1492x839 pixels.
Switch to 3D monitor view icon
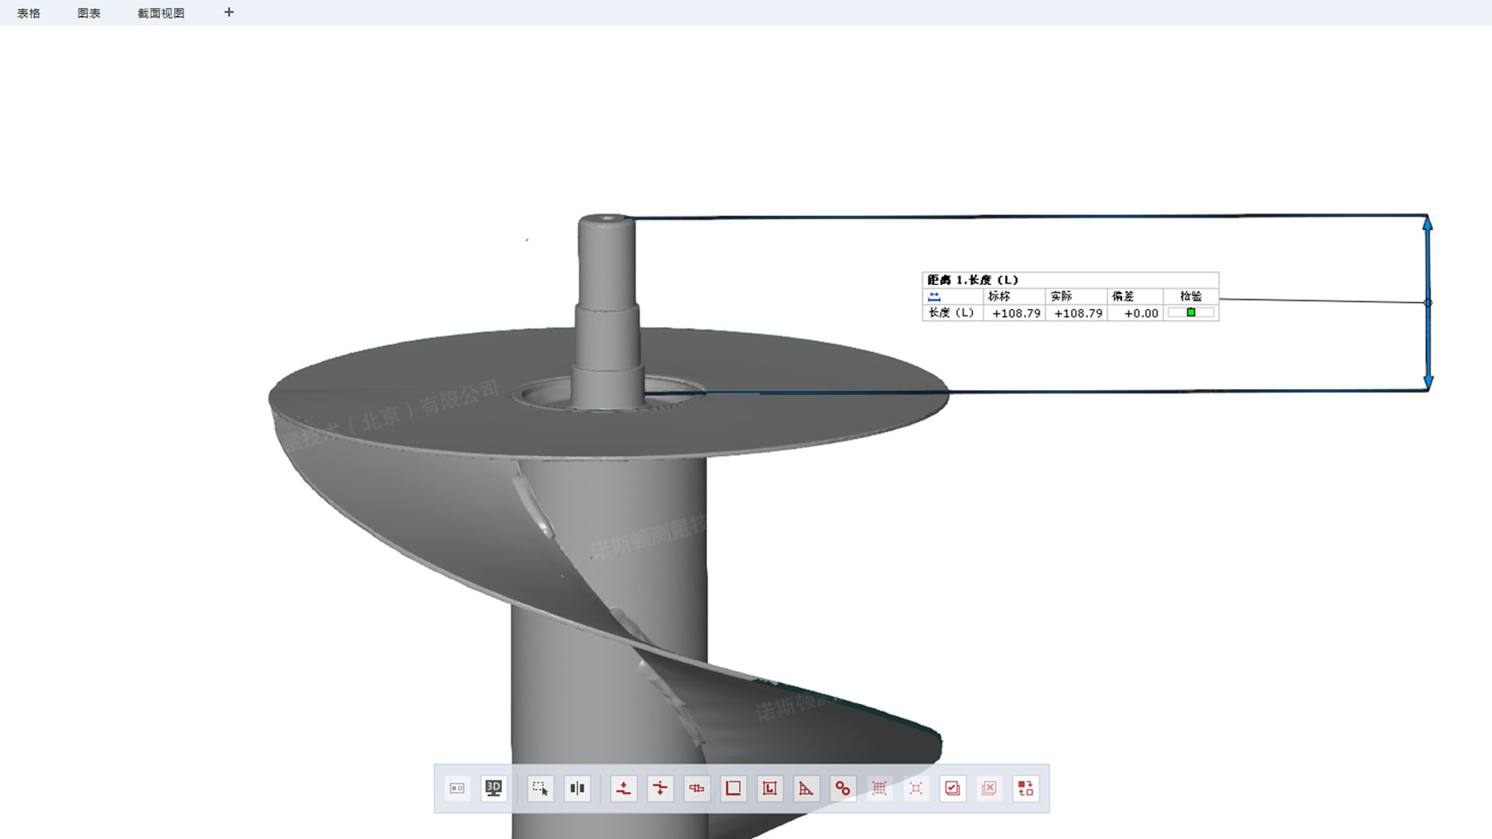[x=493, y=789]
